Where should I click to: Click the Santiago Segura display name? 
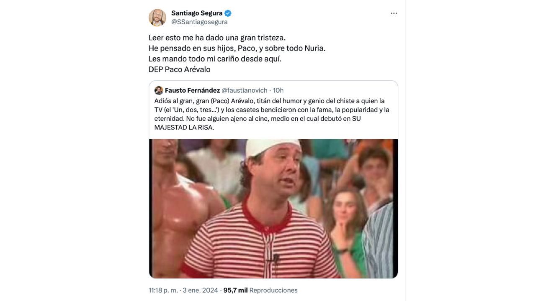coord(197,13)
